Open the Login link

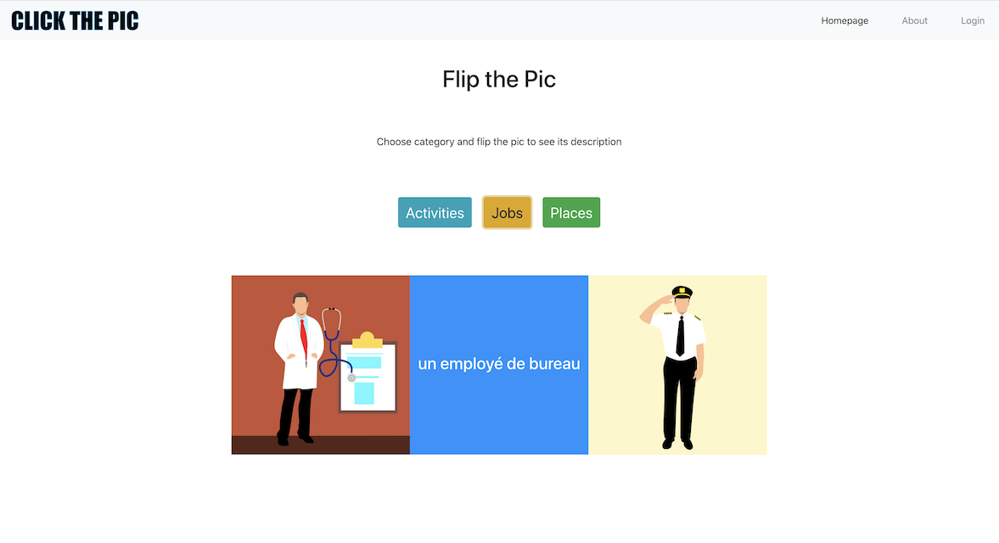pyautogui.click(x=972, y=20)
